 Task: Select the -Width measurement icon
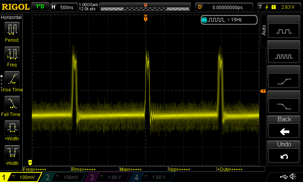pos(12,152)
